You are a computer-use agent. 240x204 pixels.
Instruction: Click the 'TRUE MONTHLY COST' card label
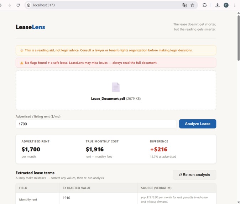click(102, 141)
